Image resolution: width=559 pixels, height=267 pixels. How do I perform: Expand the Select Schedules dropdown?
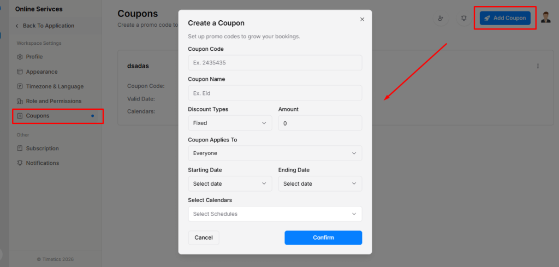[x=275, y=213]
